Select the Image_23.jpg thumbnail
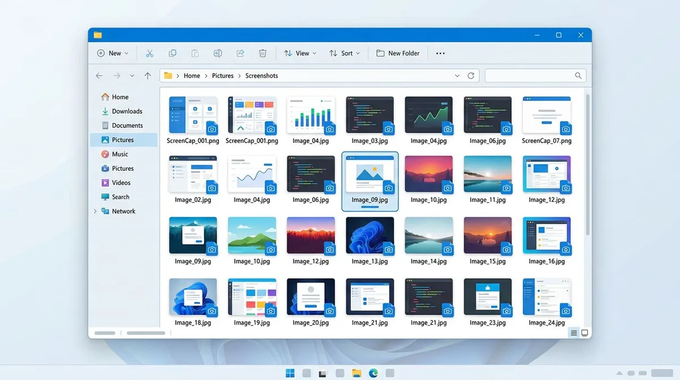This screenshot has width=680, height=380. 487,297
